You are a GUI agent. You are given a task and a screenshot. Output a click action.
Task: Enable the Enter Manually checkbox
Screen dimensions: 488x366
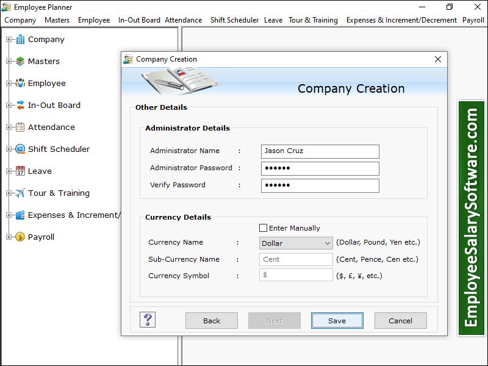pyautogui.click(x=264, y=228)
